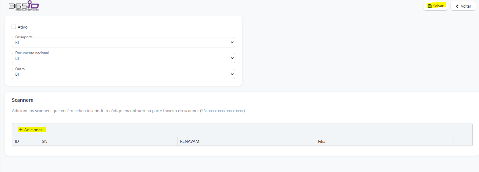Click the 365ID logo
Viewport: 479px width, 172px height.
coord(24,5)
